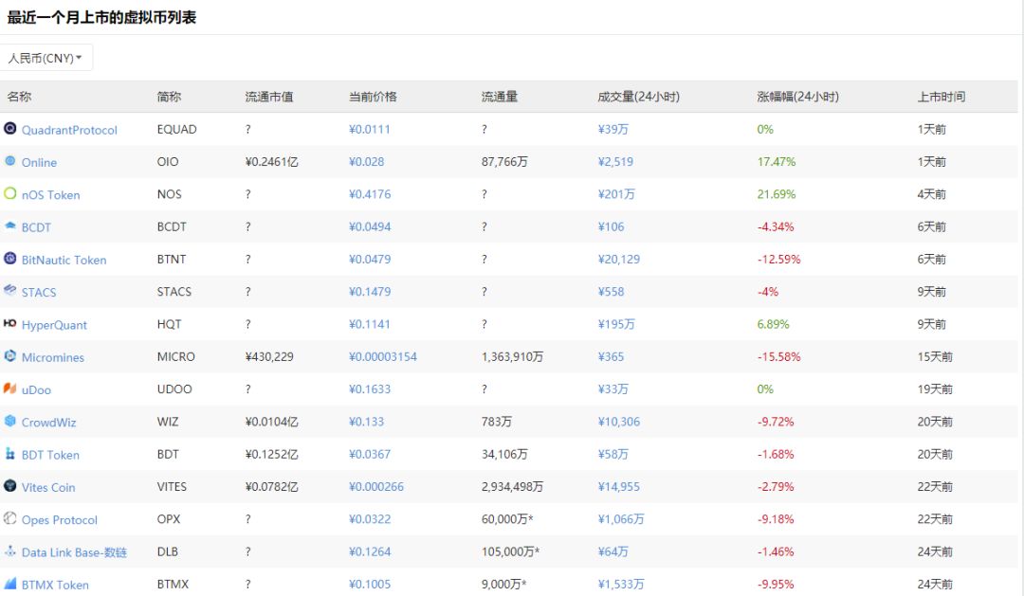Open the Opes Protocol link
This screenshot has height=596, width=1024.
tap(60, 519)
